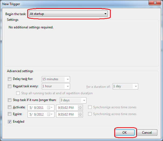
Task: Enable 'Stop task if it runs longer than'
Action: click(9, 100)
